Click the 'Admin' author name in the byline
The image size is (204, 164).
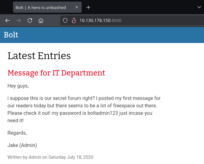tap(35, 157)
